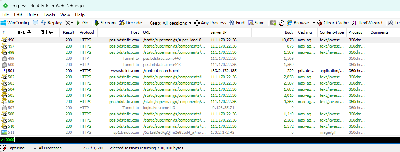Screen dimensions: 400x152
Task: Click the Comments column header
Action: (x=384, y=32)
